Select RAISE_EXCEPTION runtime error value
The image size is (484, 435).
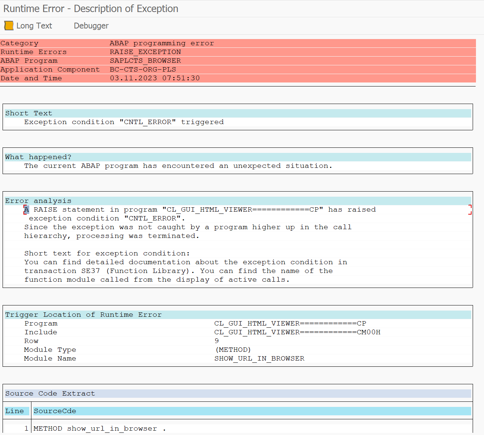click(x=145, y=52)
